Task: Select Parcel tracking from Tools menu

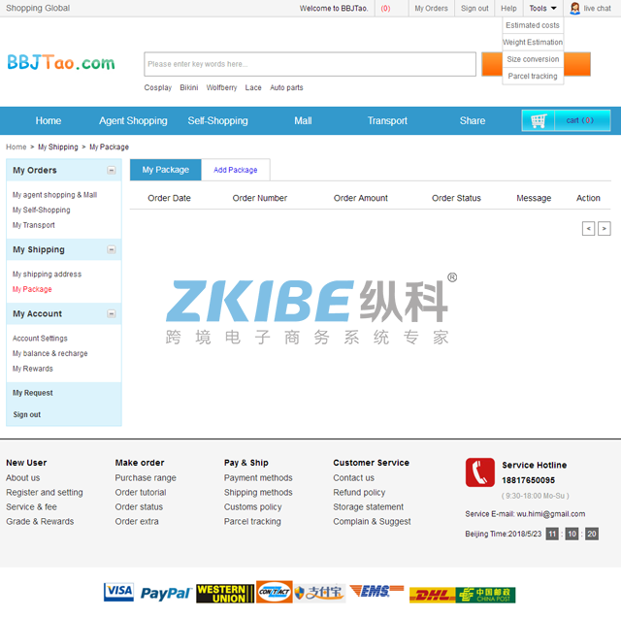Action: coord(533,76)
